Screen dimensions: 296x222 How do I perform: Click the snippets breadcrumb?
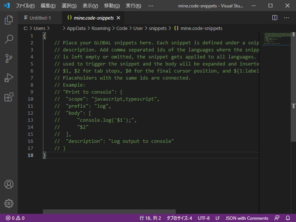click(158, 28)
